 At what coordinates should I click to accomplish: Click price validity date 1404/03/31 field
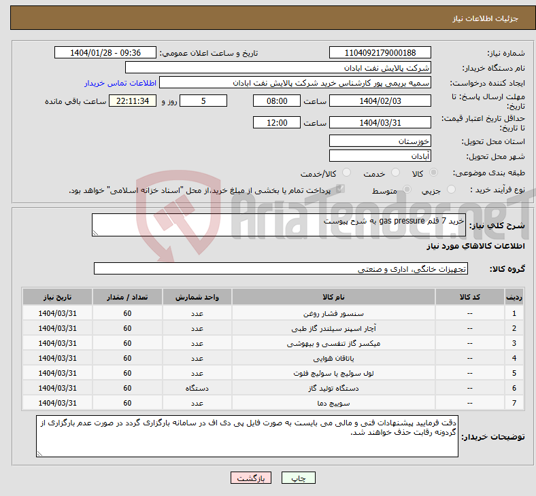click(x=380, y=122)
